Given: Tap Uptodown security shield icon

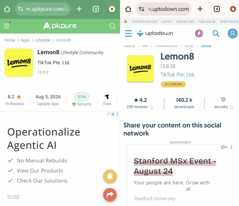Looking at the screenshot, I should pyautogui.click(x=223, y=100).
